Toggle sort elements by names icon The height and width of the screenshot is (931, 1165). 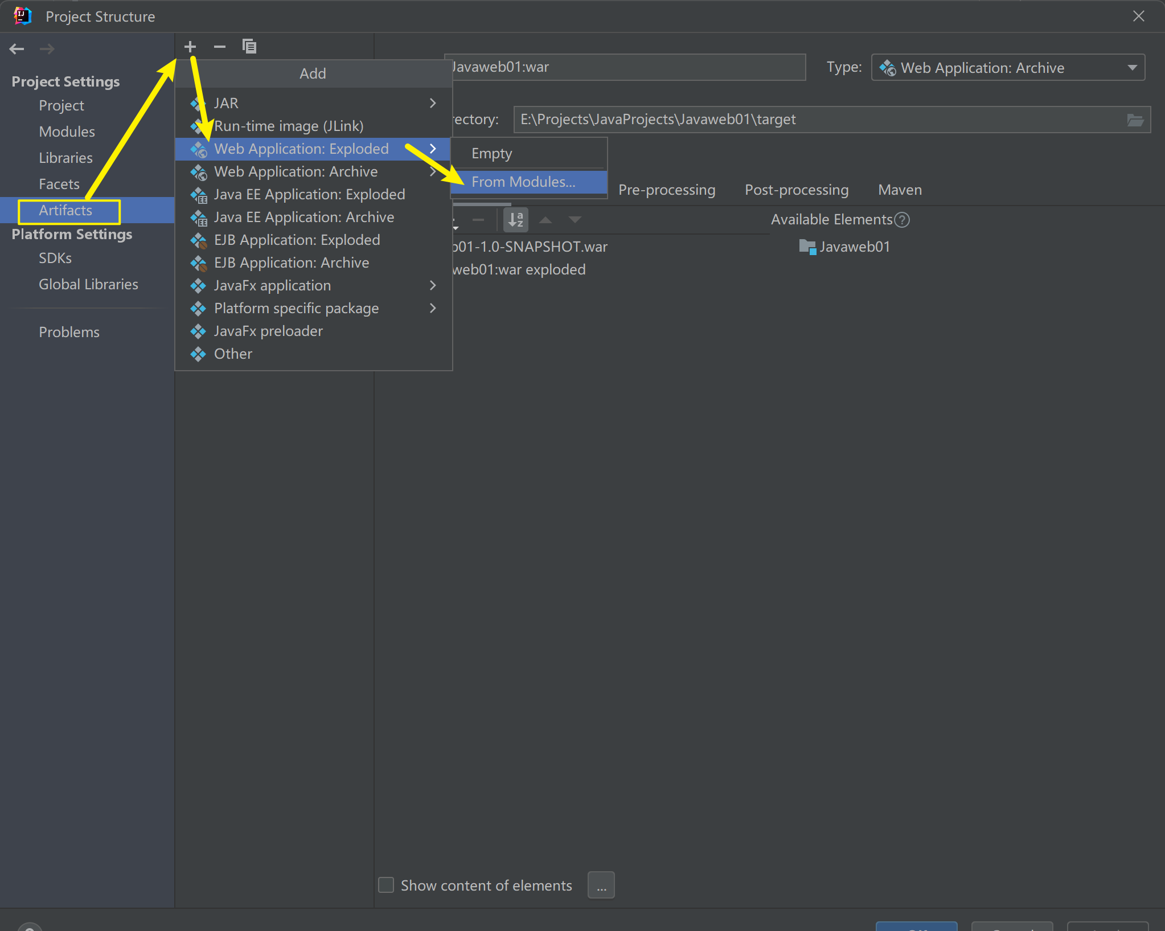click(x=516, y=220)
